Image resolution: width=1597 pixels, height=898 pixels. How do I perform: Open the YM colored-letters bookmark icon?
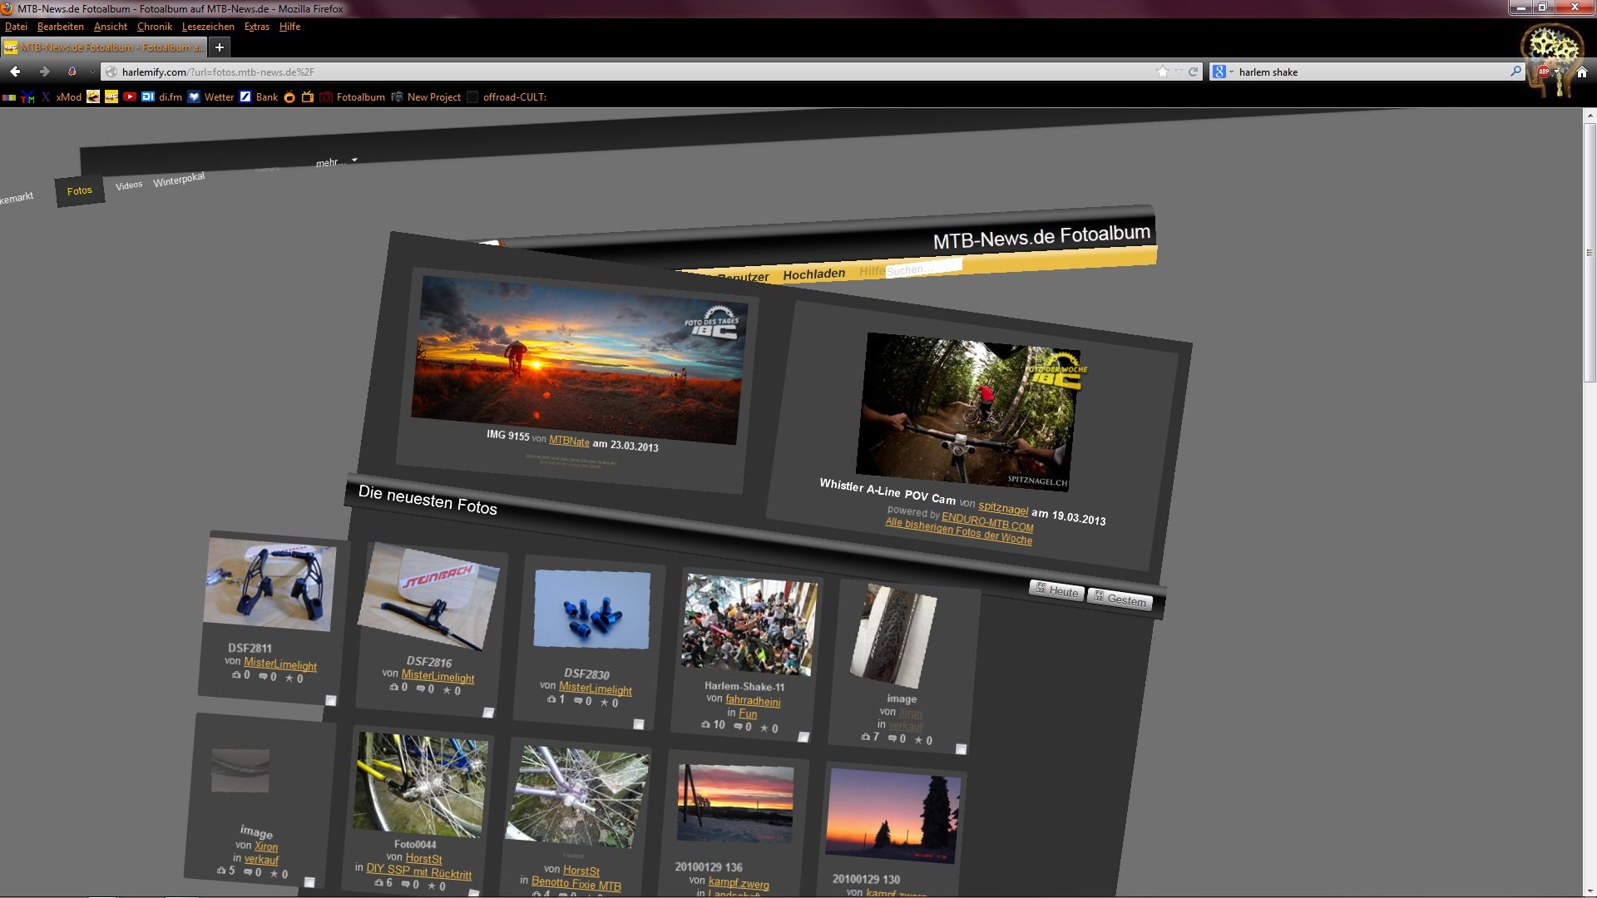pos(27,97)
